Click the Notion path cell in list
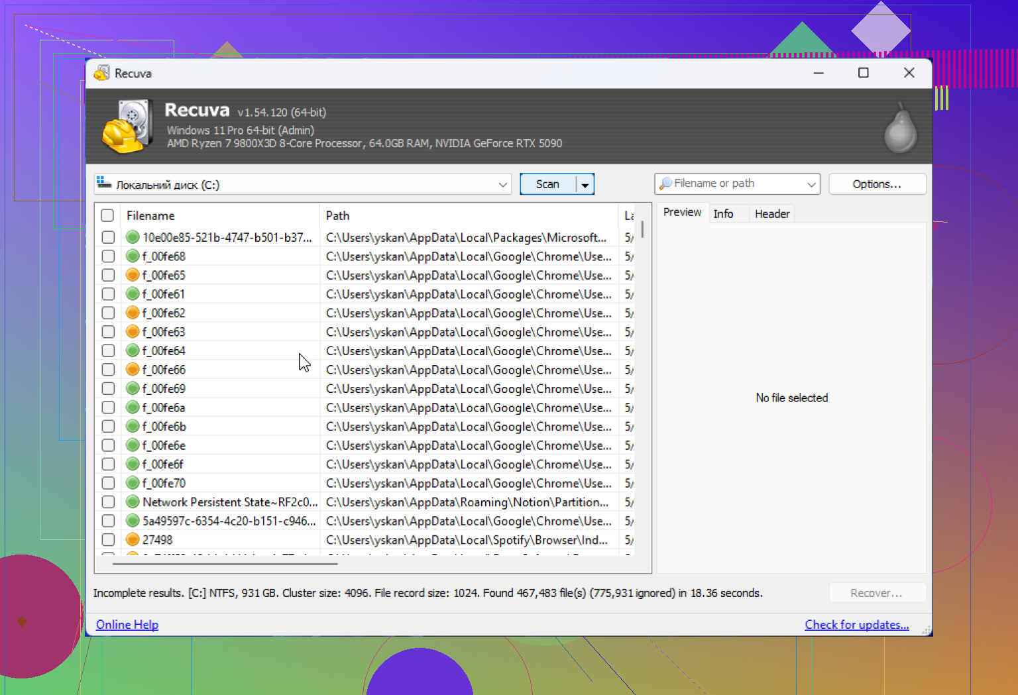Viewport: 1018px width, 695px height. click(x=467, y=502)
